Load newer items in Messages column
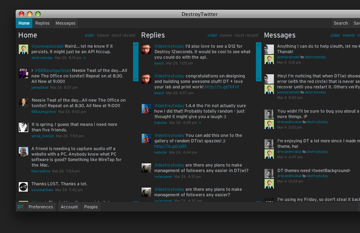360x233 pixels. click(x=349, y=35)
